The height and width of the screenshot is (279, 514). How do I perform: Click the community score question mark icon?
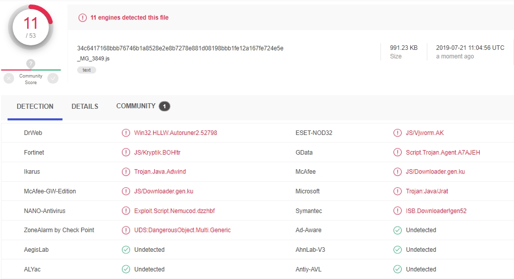pos(31,64)
